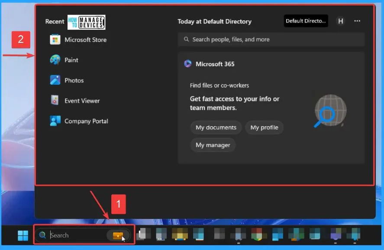Image resolution: width=384 pixels, height=250 pixels.
Task: Click the Find files or co-workers text
Action: 219,85
